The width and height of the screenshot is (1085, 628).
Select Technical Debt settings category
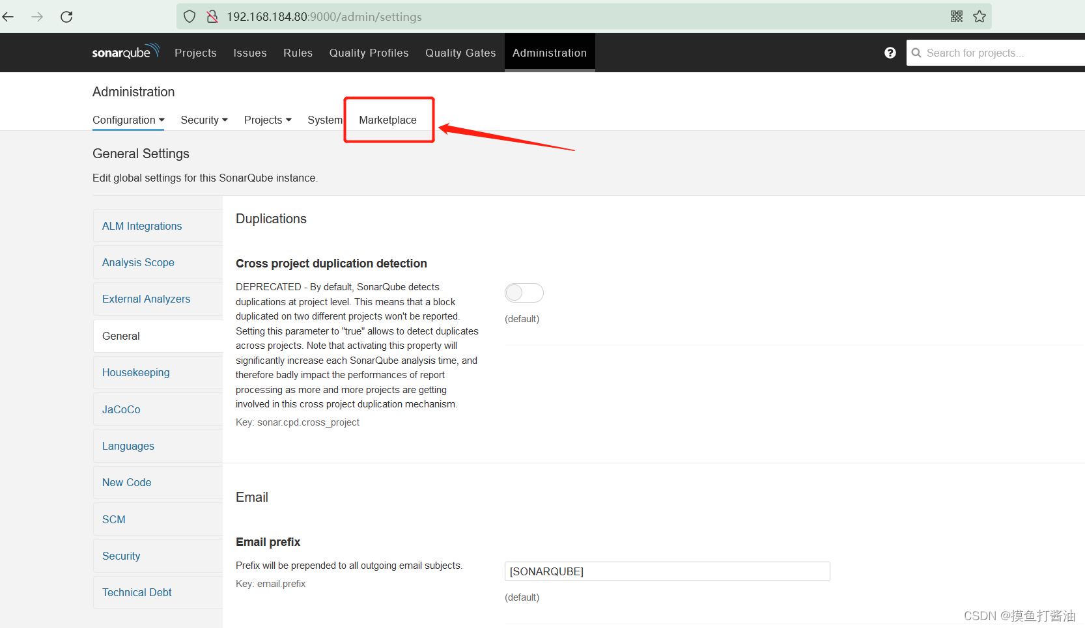(x=158, y=592)
